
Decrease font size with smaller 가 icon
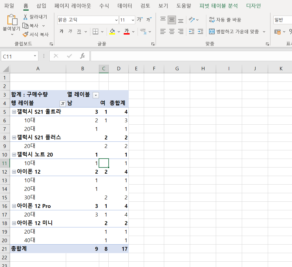click(149, 19)
